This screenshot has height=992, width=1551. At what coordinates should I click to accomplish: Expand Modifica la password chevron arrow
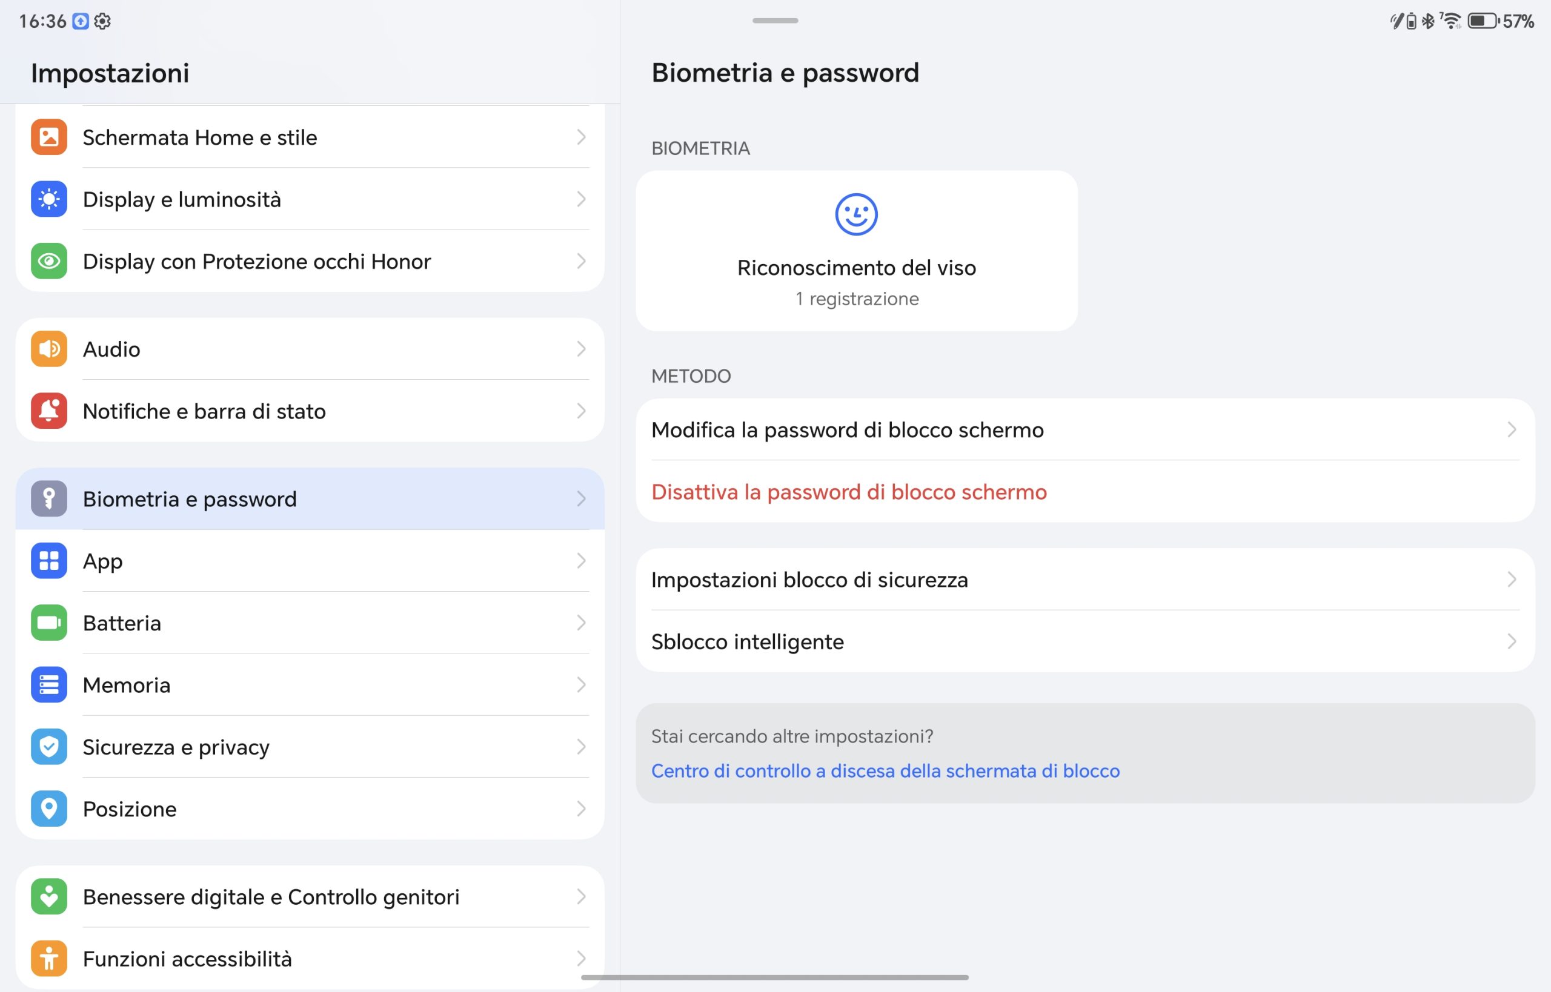click(x=1512, y=429)
